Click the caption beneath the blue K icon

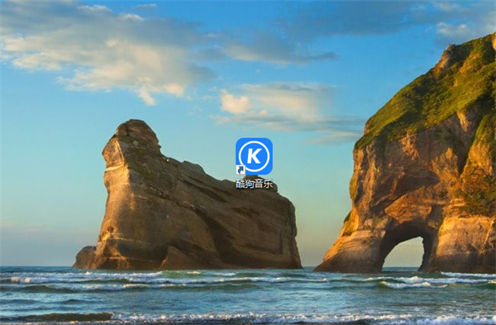click(254, 184)
